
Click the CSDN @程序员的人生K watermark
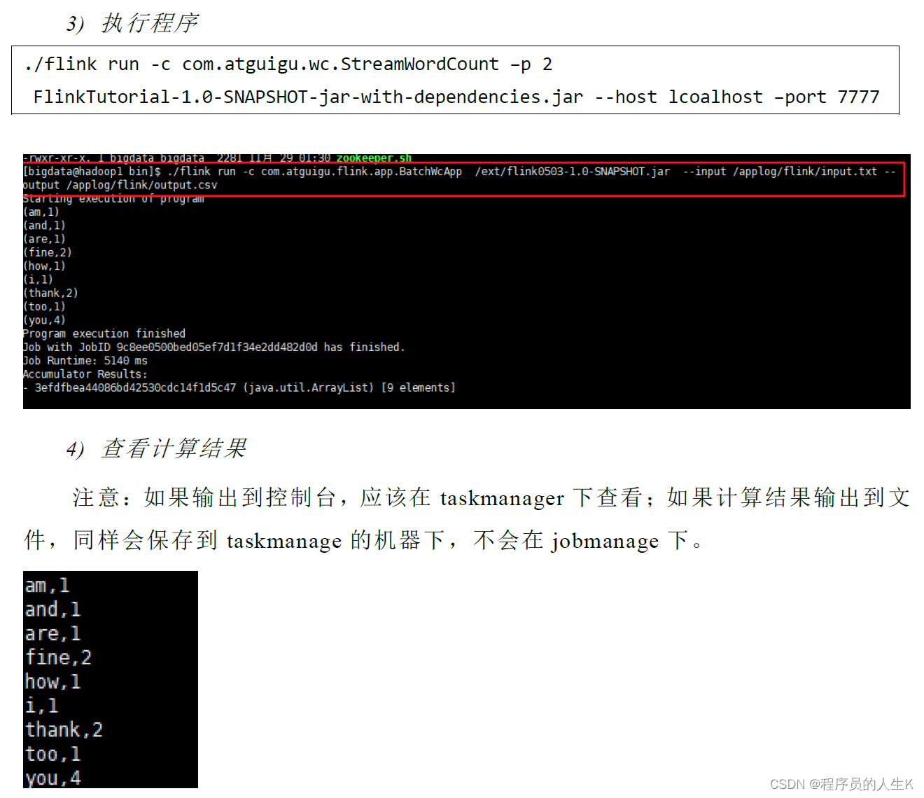point(841,784)
